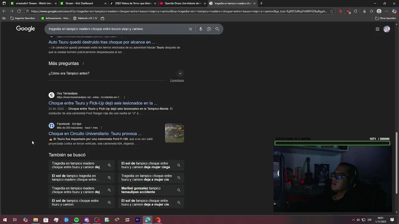The image size is (399, 224).
Task: Open options for Hoy Tamaulipas result
Action: click(x=124, y=97)
